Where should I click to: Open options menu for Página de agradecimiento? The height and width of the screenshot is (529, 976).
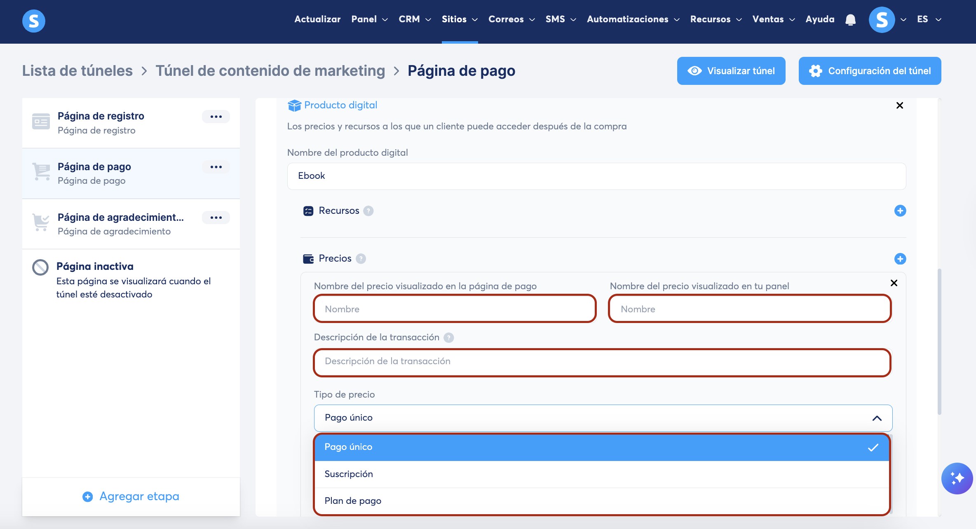pos(216,218)
